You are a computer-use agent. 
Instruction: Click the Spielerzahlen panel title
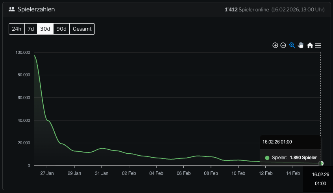[x=36, y=9]
